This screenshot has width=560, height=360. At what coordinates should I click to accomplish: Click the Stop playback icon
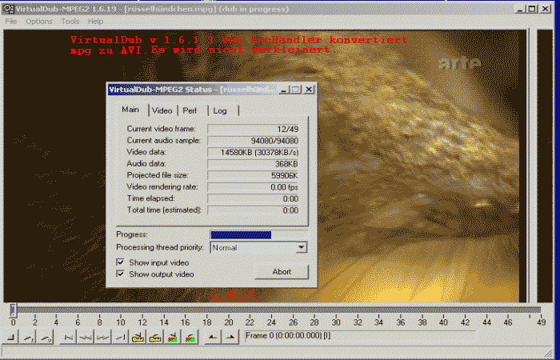11,338
